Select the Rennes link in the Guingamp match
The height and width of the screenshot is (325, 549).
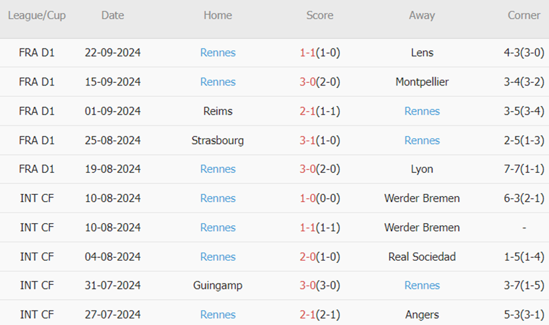click(x=422, y=286)
